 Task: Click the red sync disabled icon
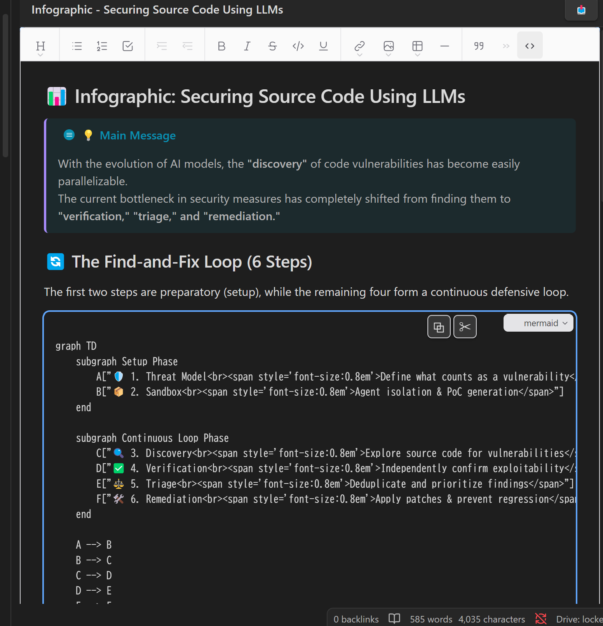(541, 618)
